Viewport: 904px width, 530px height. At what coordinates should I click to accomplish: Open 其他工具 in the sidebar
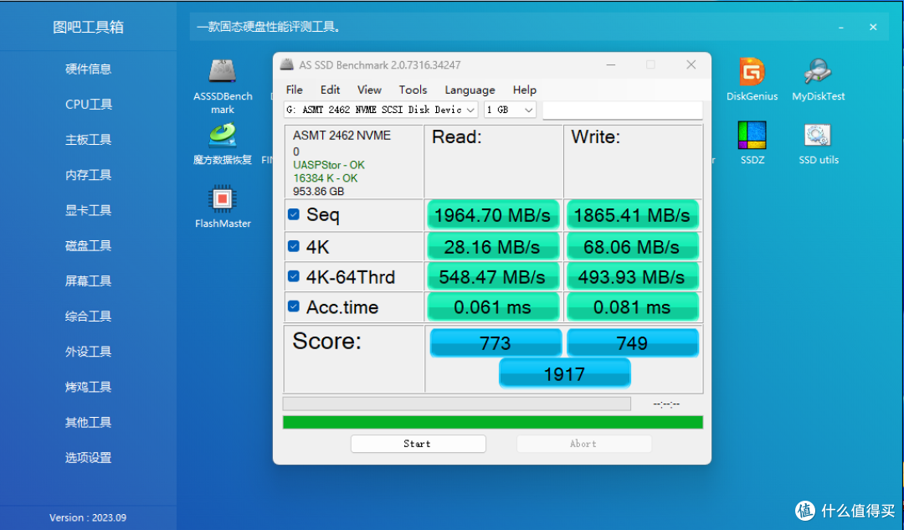click(x=88, y=422)
